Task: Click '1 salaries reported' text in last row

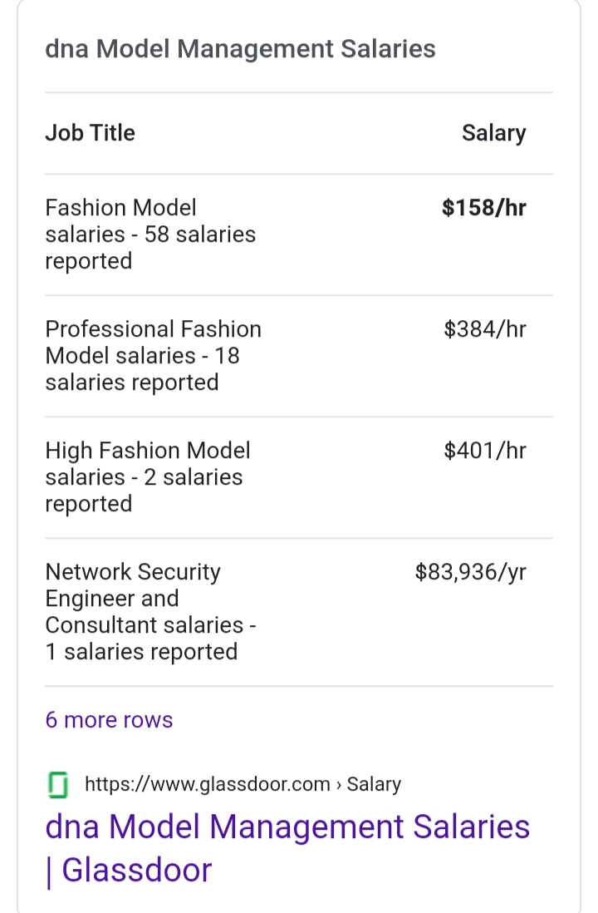Action: 141,652
